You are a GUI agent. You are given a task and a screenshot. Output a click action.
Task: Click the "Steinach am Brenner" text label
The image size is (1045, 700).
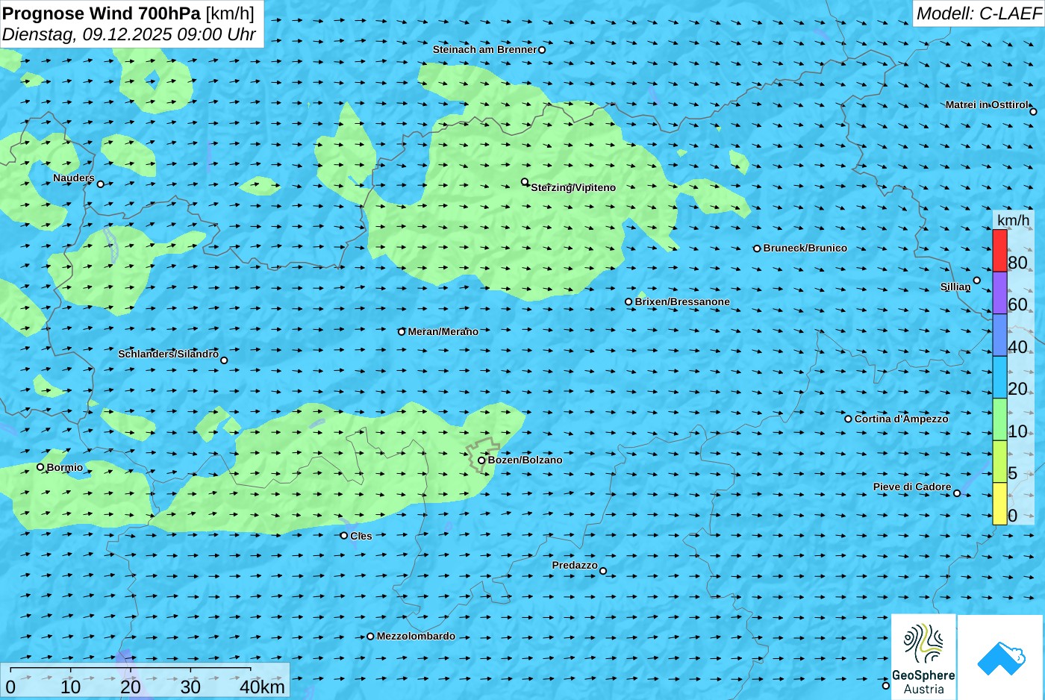[485, 50]
